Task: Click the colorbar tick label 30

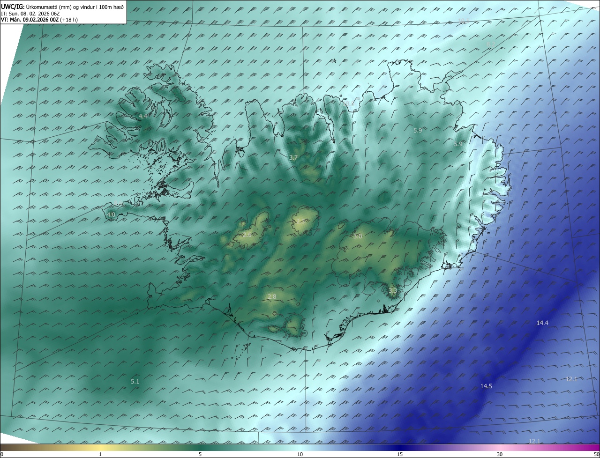Action: [x=500, y=454]
